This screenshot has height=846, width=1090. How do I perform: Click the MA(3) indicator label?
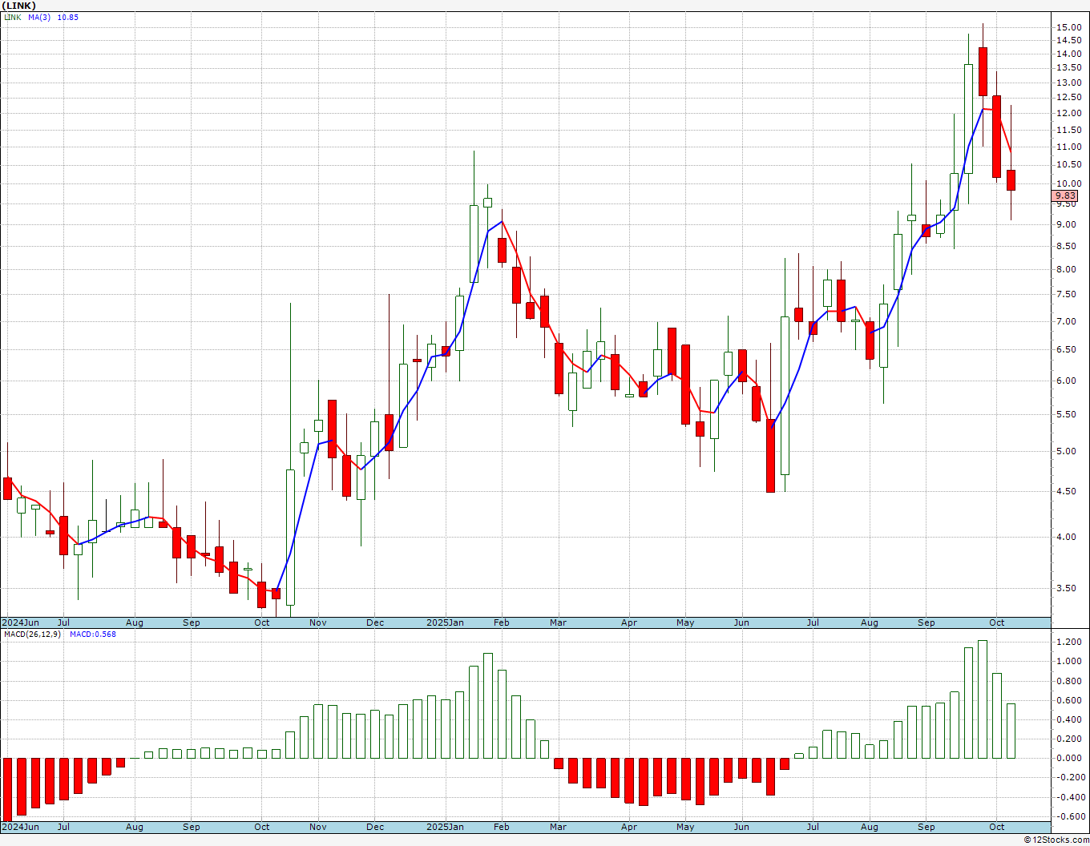[39, 17]
